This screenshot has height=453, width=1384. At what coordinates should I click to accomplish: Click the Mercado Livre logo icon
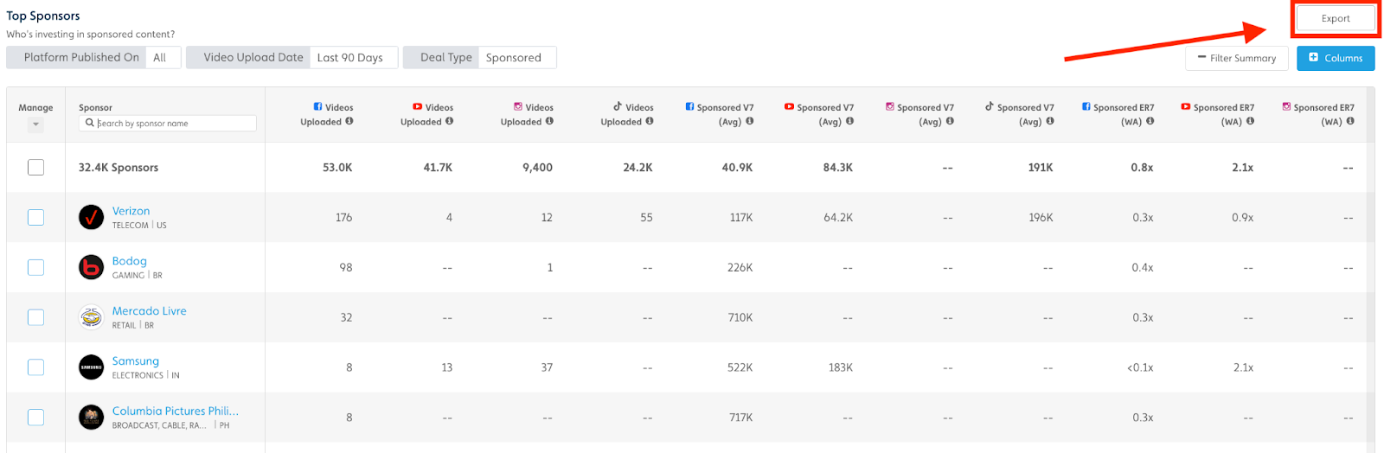(x=91, y=317)
